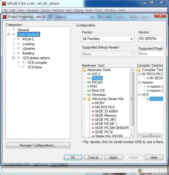The height and width of the screenshot is (175, 169).
Task: Collapse the Microchip Starter Kits folder
Action: click(84, 99)
